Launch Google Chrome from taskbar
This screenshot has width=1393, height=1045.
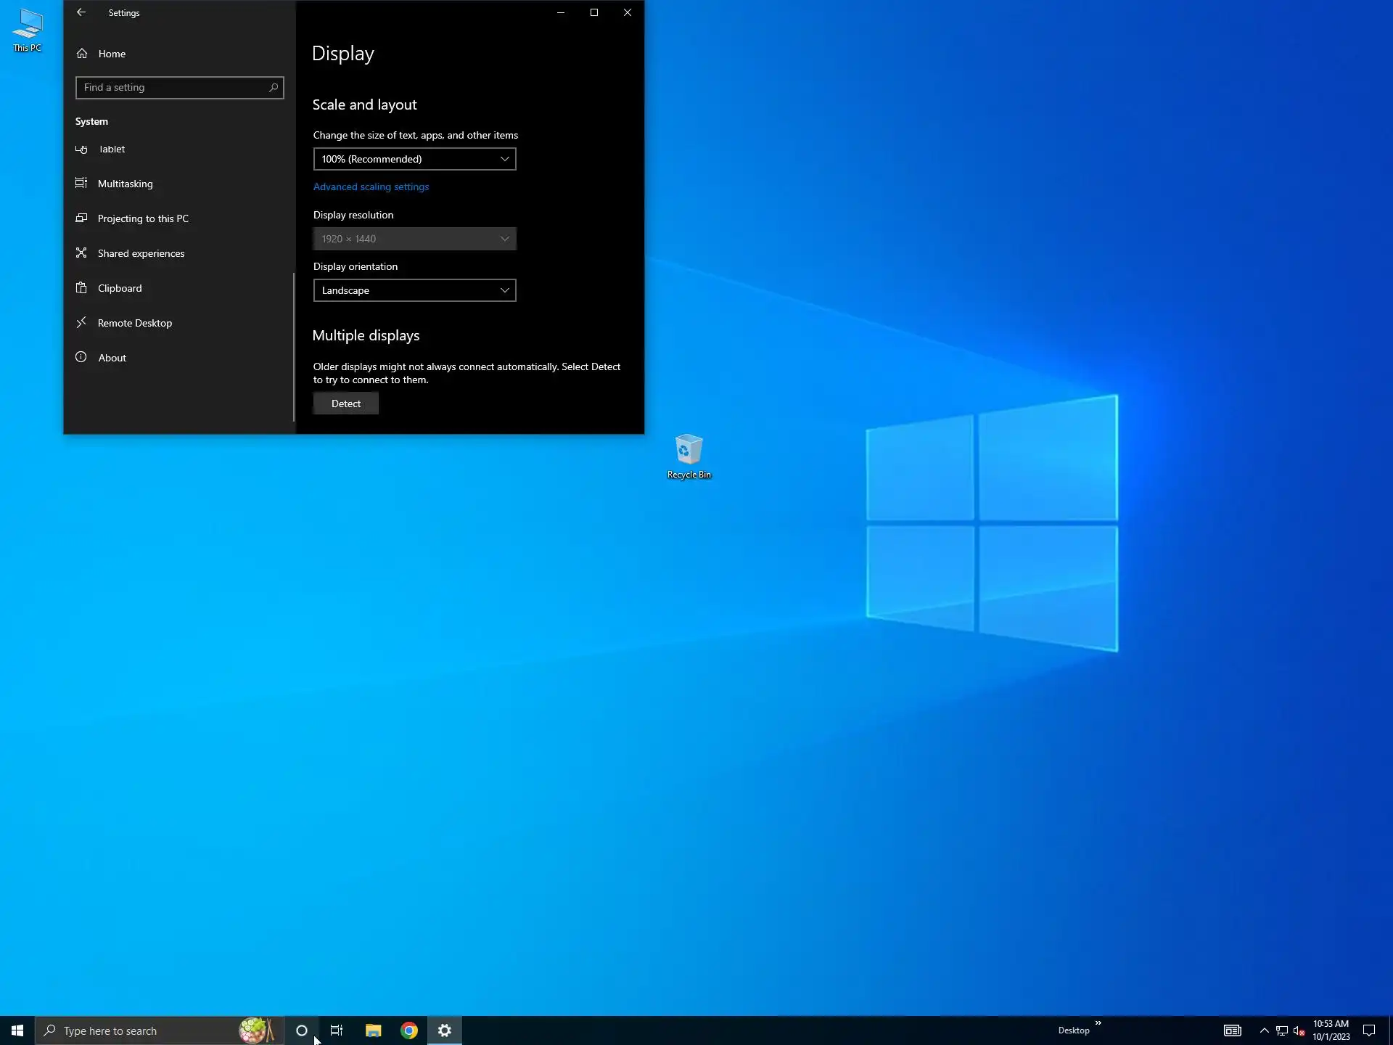pyautogui.click(x=409, y=1030)
